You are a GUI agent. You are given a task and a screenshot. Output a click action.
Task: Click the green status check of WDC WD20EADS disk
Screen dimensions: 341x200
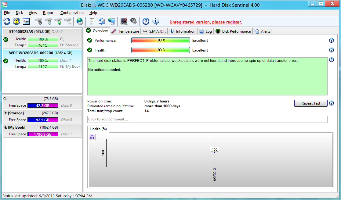click(6, 61)
